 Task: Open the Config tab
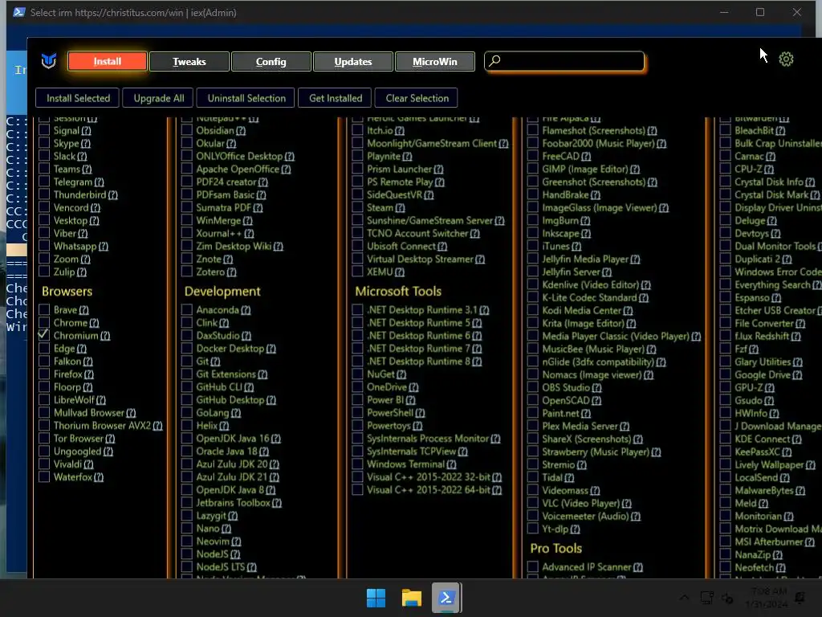click(271, 61)
